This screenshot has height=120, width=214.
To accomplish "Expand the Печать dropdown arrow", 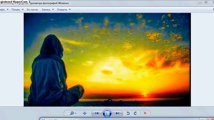I will coord(23,10).
